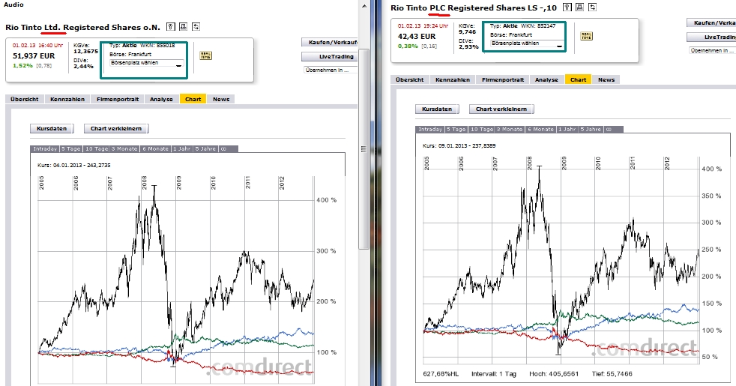
Task: Print the Rio Tinto Ltd. page
Action: [x=184, y=27]
